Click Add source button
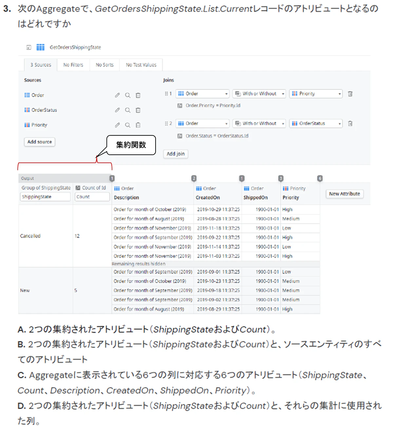This screenshot has width=396, height=436. 40,142
